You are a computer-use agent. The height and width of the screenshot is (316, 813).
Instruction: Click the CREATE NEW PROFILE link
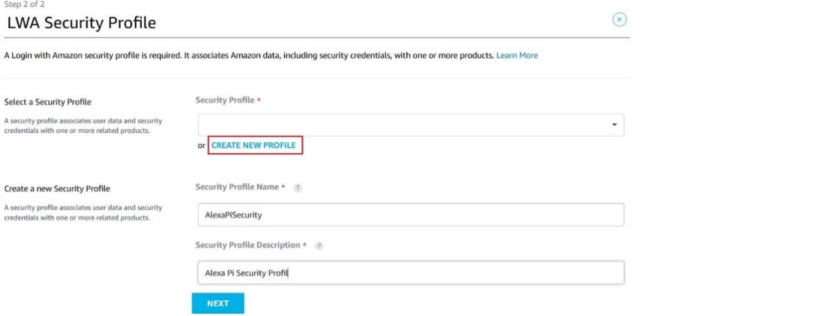[254, 145]
